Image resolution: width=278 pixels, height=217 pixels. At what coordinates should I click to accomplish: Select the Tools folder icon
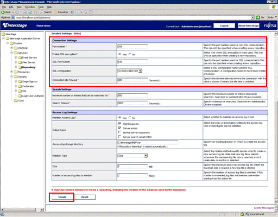click(16, 100)
